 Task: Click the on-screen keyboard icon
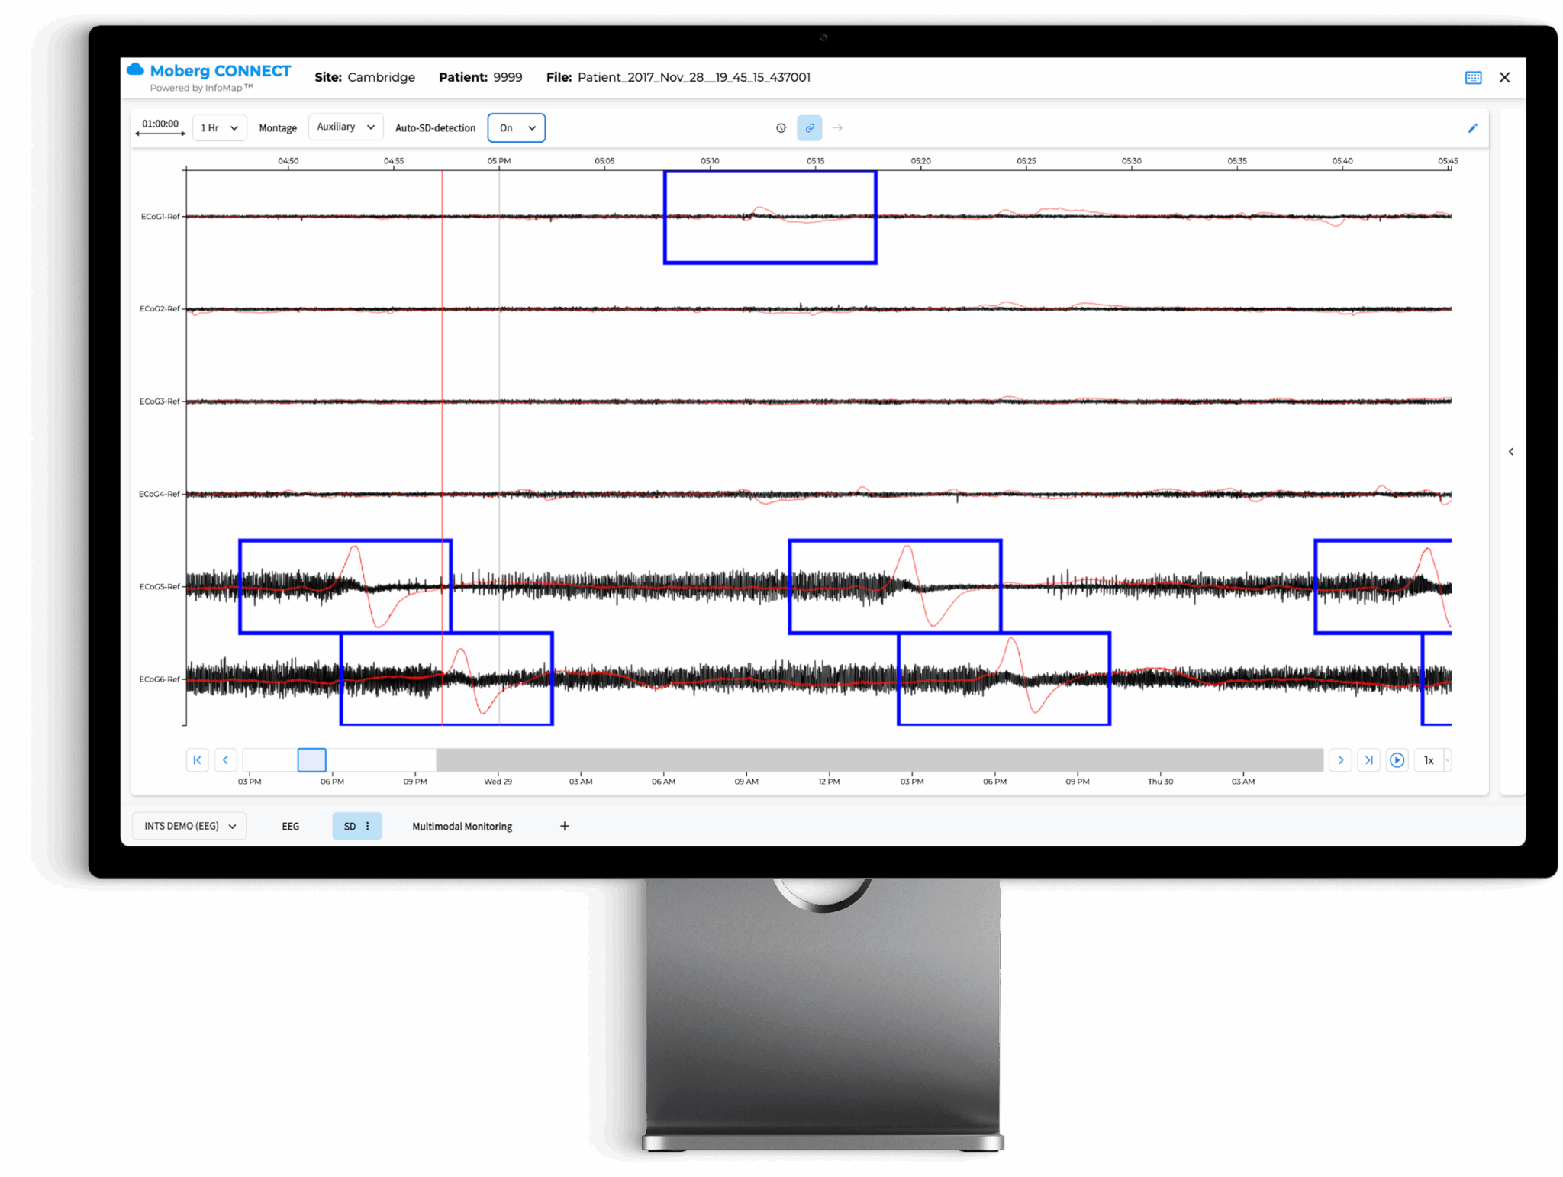coord(1473,77)
